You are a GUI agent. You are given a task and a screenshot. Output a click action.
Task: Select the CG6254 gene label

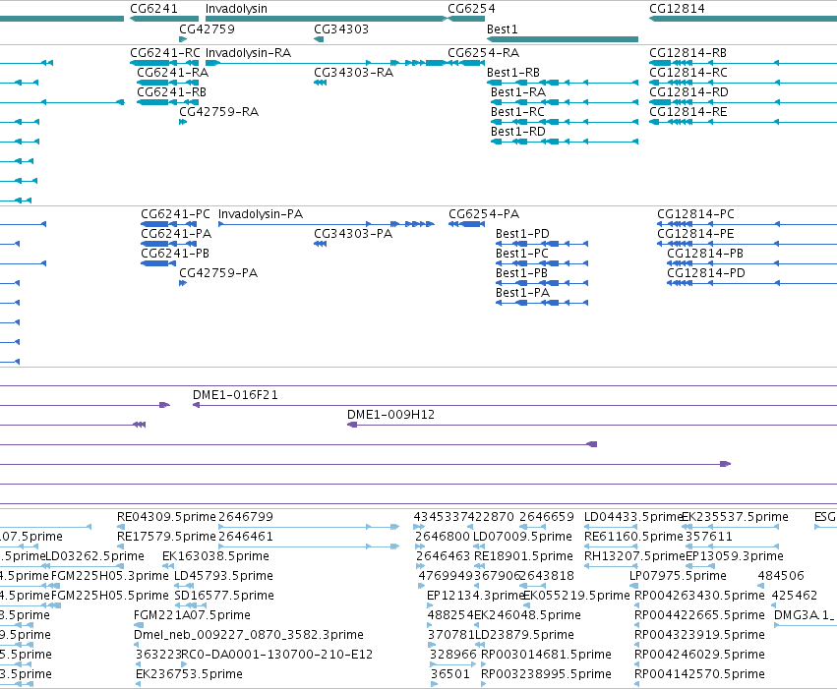tap(471, 9)
